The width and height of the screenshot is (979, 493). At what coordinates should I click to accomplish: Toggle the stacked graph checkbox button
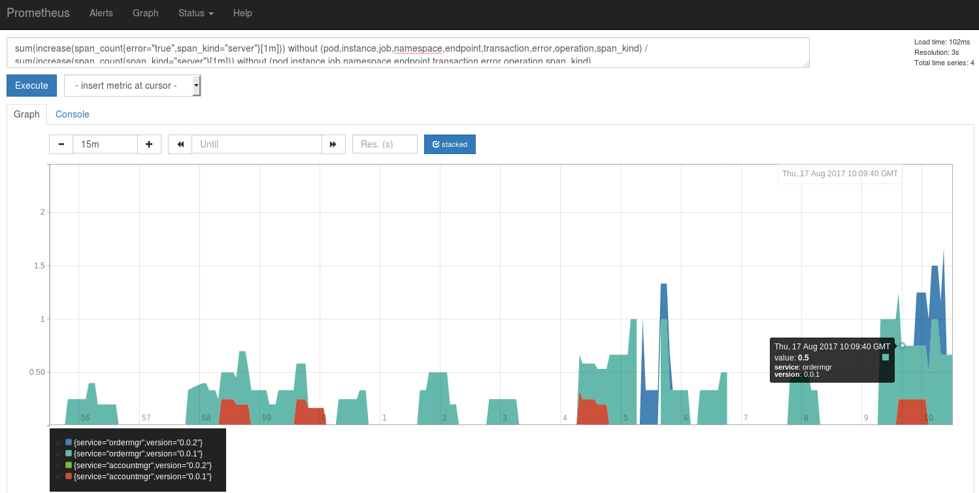click(450, 144)
